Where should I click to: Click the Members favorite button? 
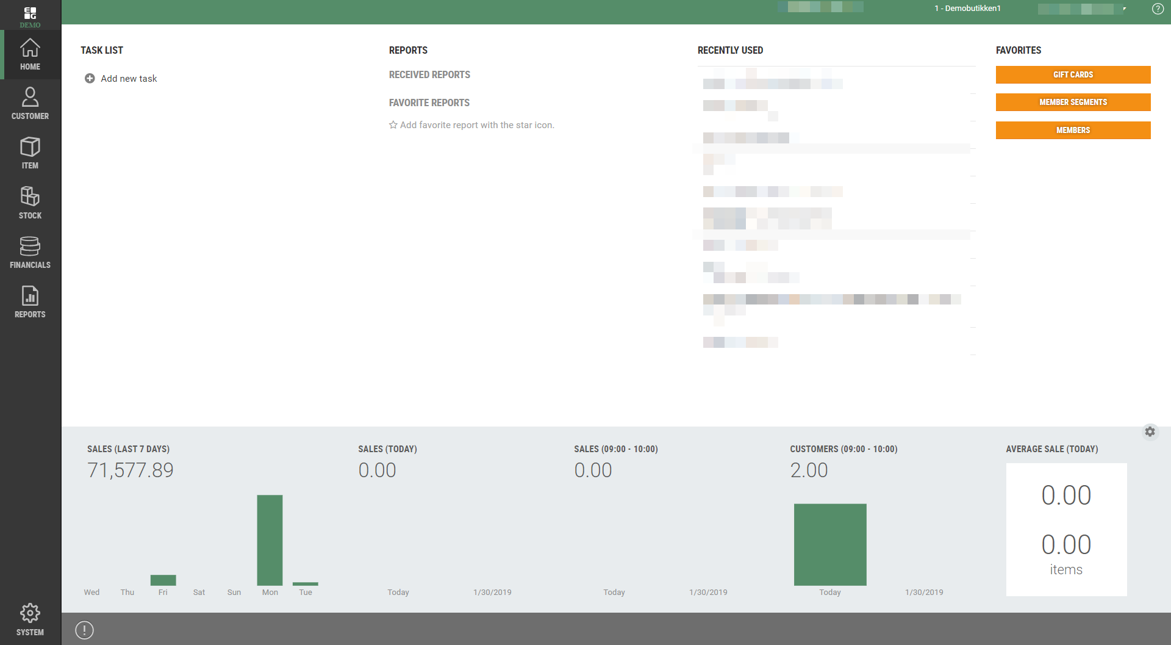pyautogui.click(x=1073, y=130)
